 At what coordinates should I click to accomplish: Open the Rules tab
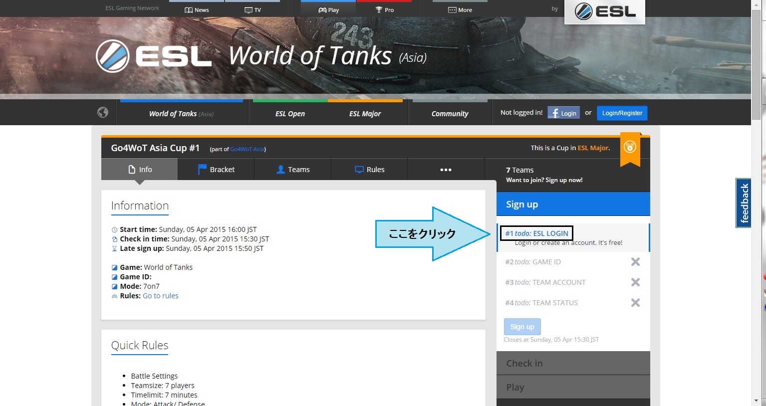click(369, 170)
